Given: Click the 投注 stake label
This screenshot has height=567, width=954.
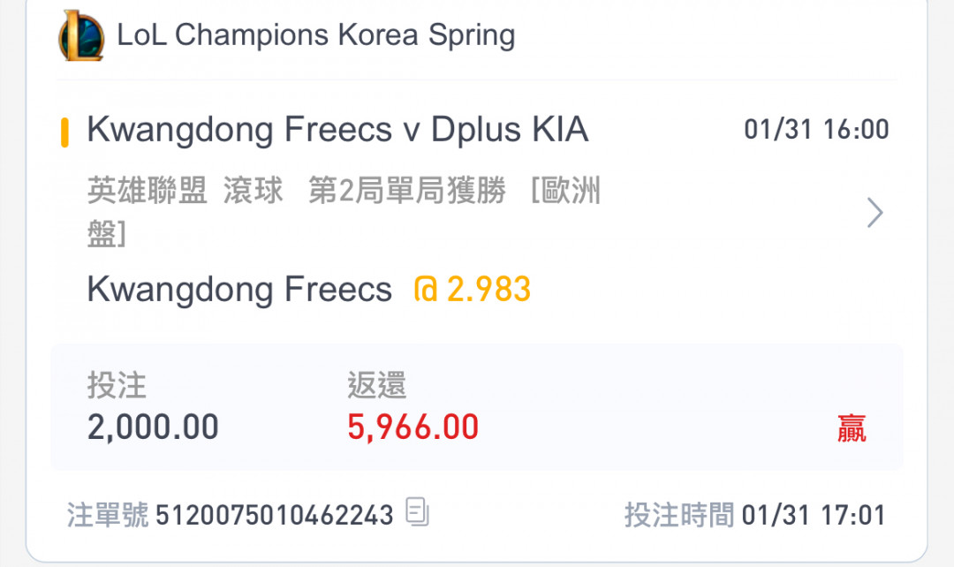Looking at the screenshot, I should [x=117, y=386].
